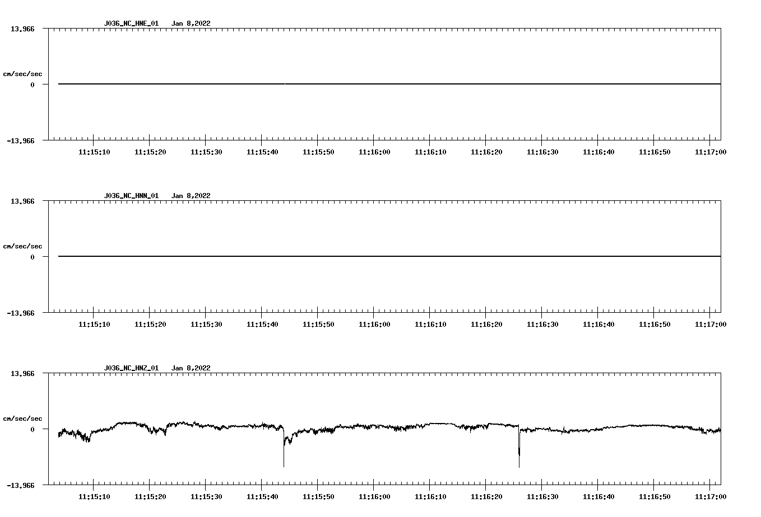The width and height of the screenshot is (761, 517).
Task: Click the zero axis label on HNE chart
Action: click(33, 84)
